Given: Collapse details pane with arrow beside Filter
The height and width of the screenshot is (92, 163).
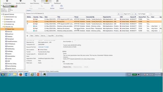Looking at the screenshot, I should tap(27, 36).
